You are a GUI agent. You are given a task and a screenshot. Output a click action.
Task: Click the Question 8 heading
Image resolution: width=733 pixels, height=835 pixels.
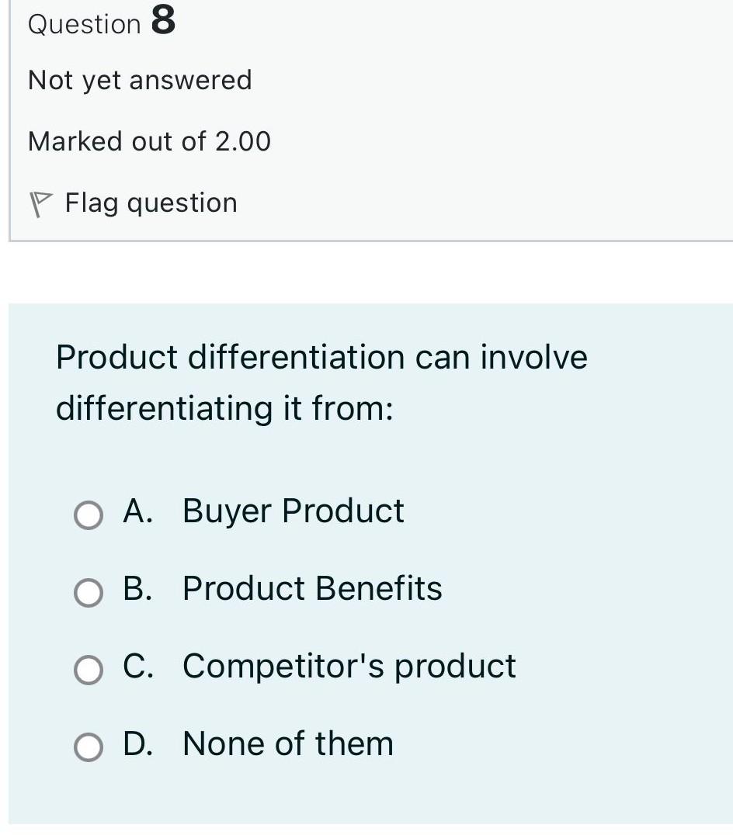[x=99, y=22]
